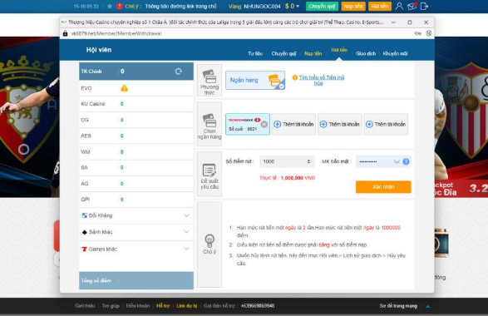This screenshot has height=316, width=488.
Task: Open the MK bảo mật help question icon
Action: point(406,161)
